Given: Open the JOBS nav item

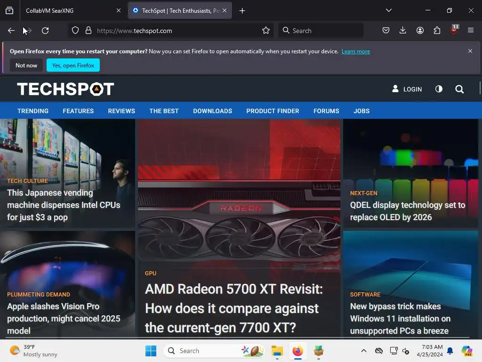Looking at the screenshot, I should click(x=361, y=111).
